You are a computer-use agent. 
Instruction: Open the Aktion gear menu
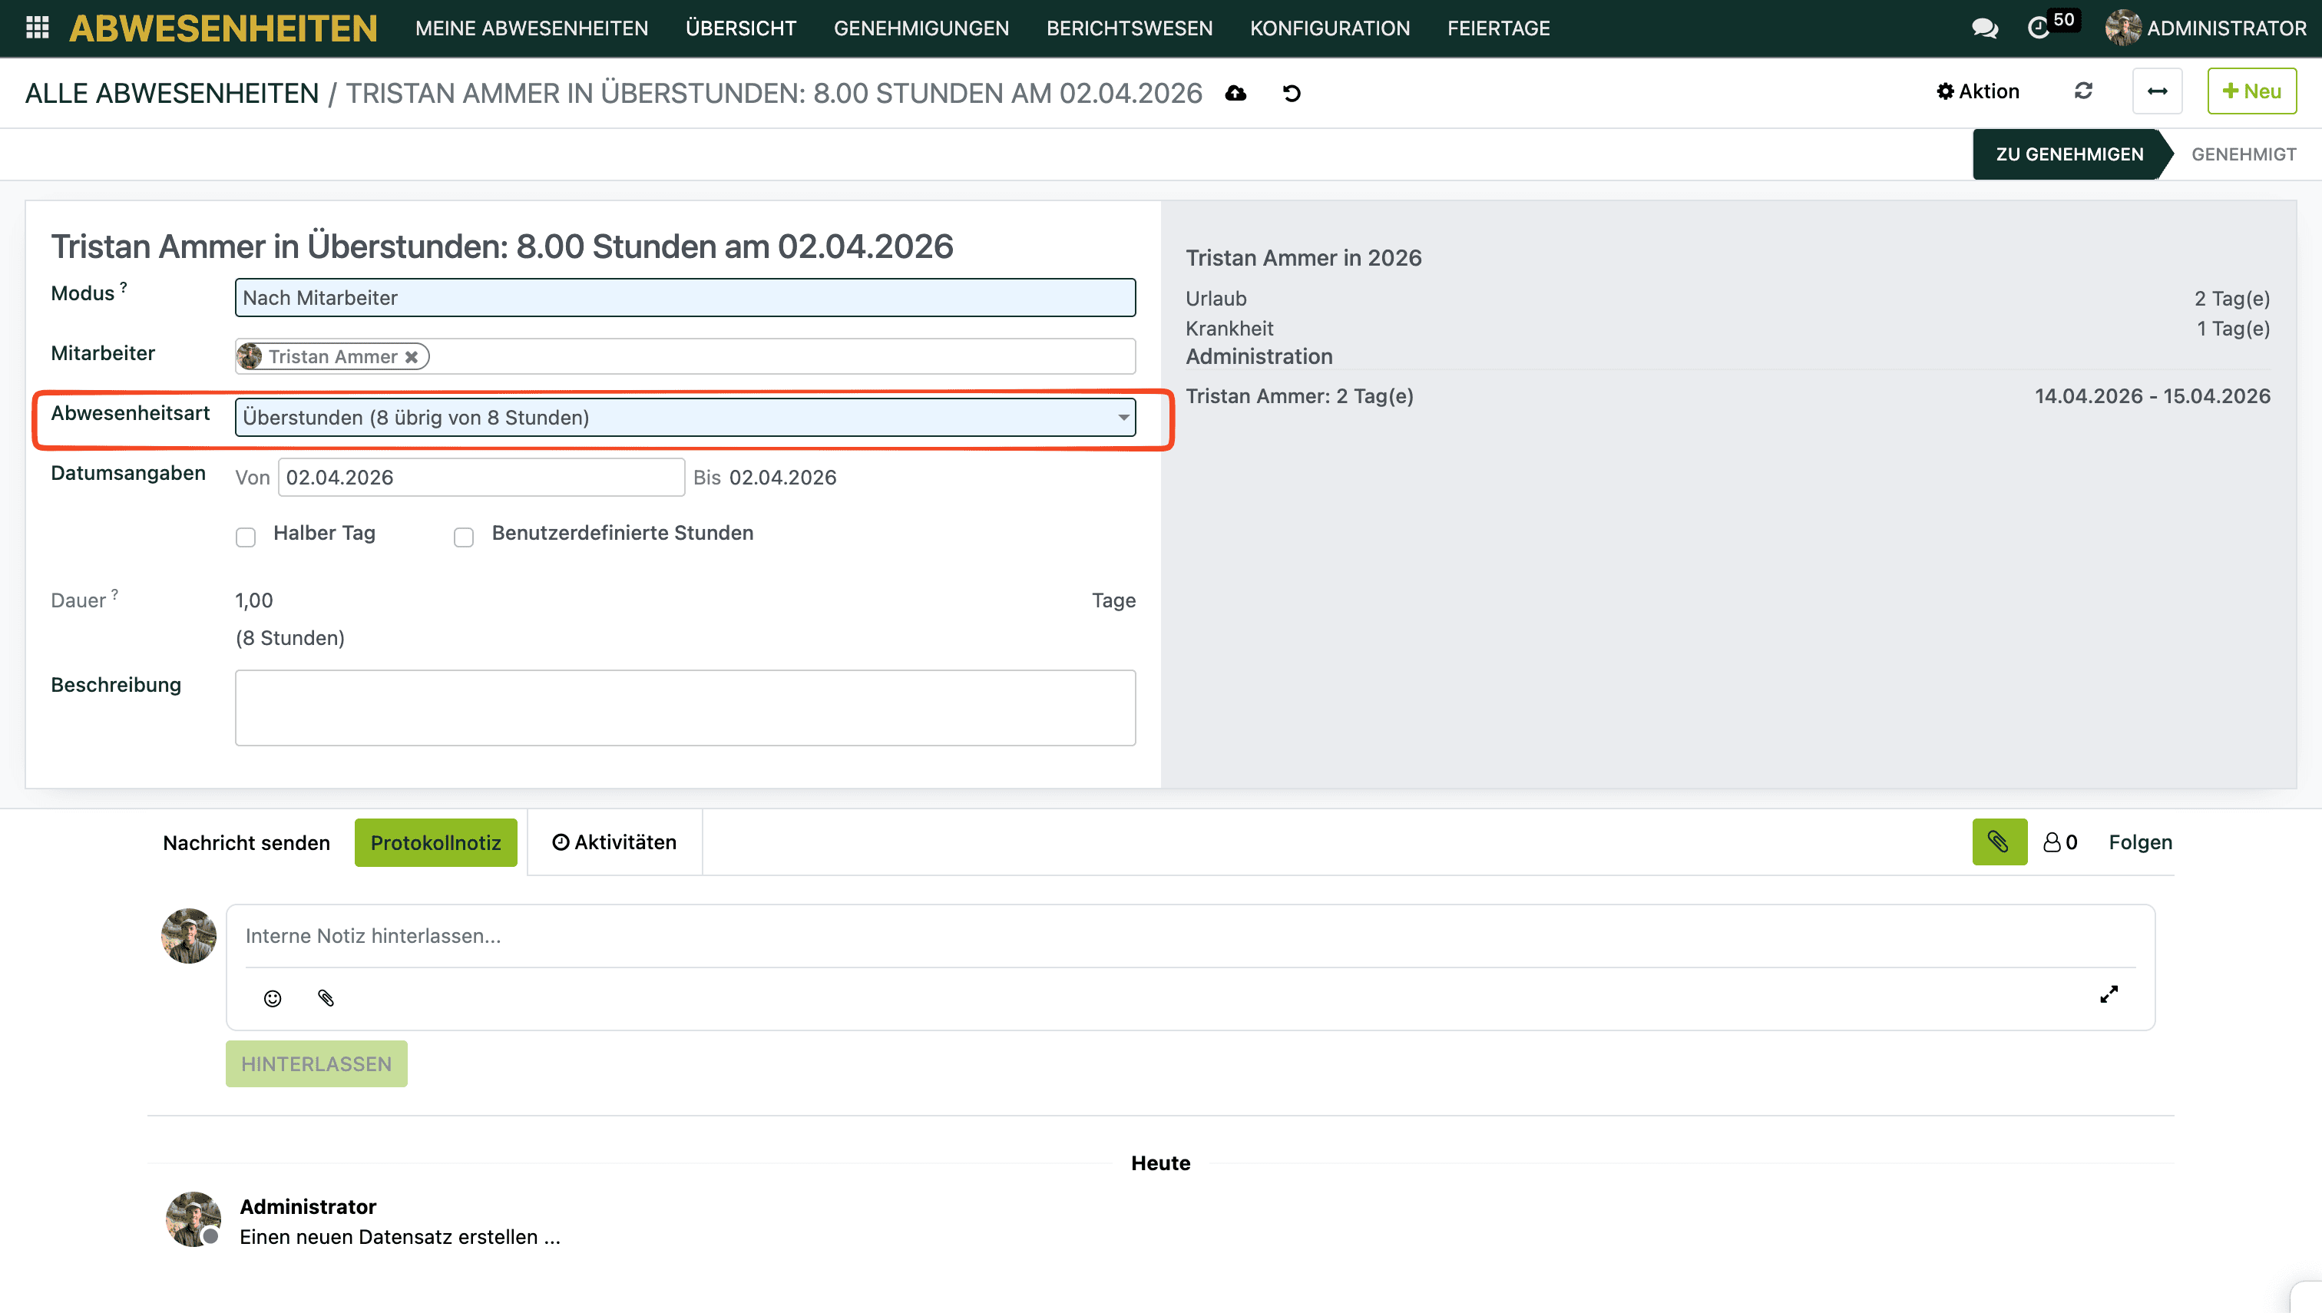(1977, 91)
